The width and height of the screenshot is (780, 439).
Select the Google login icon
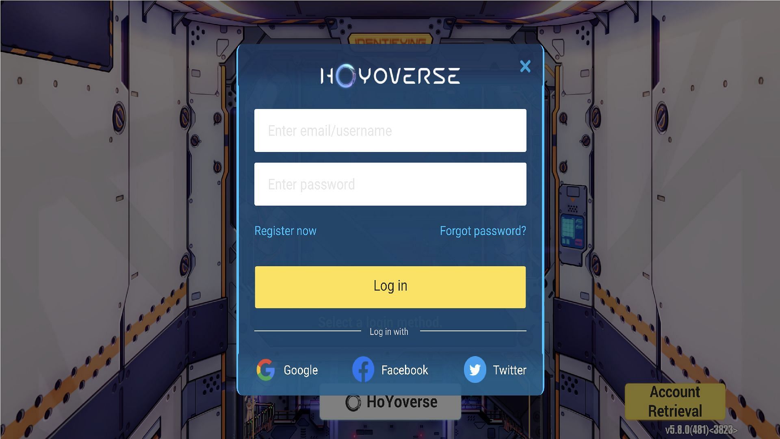[266, 370]
